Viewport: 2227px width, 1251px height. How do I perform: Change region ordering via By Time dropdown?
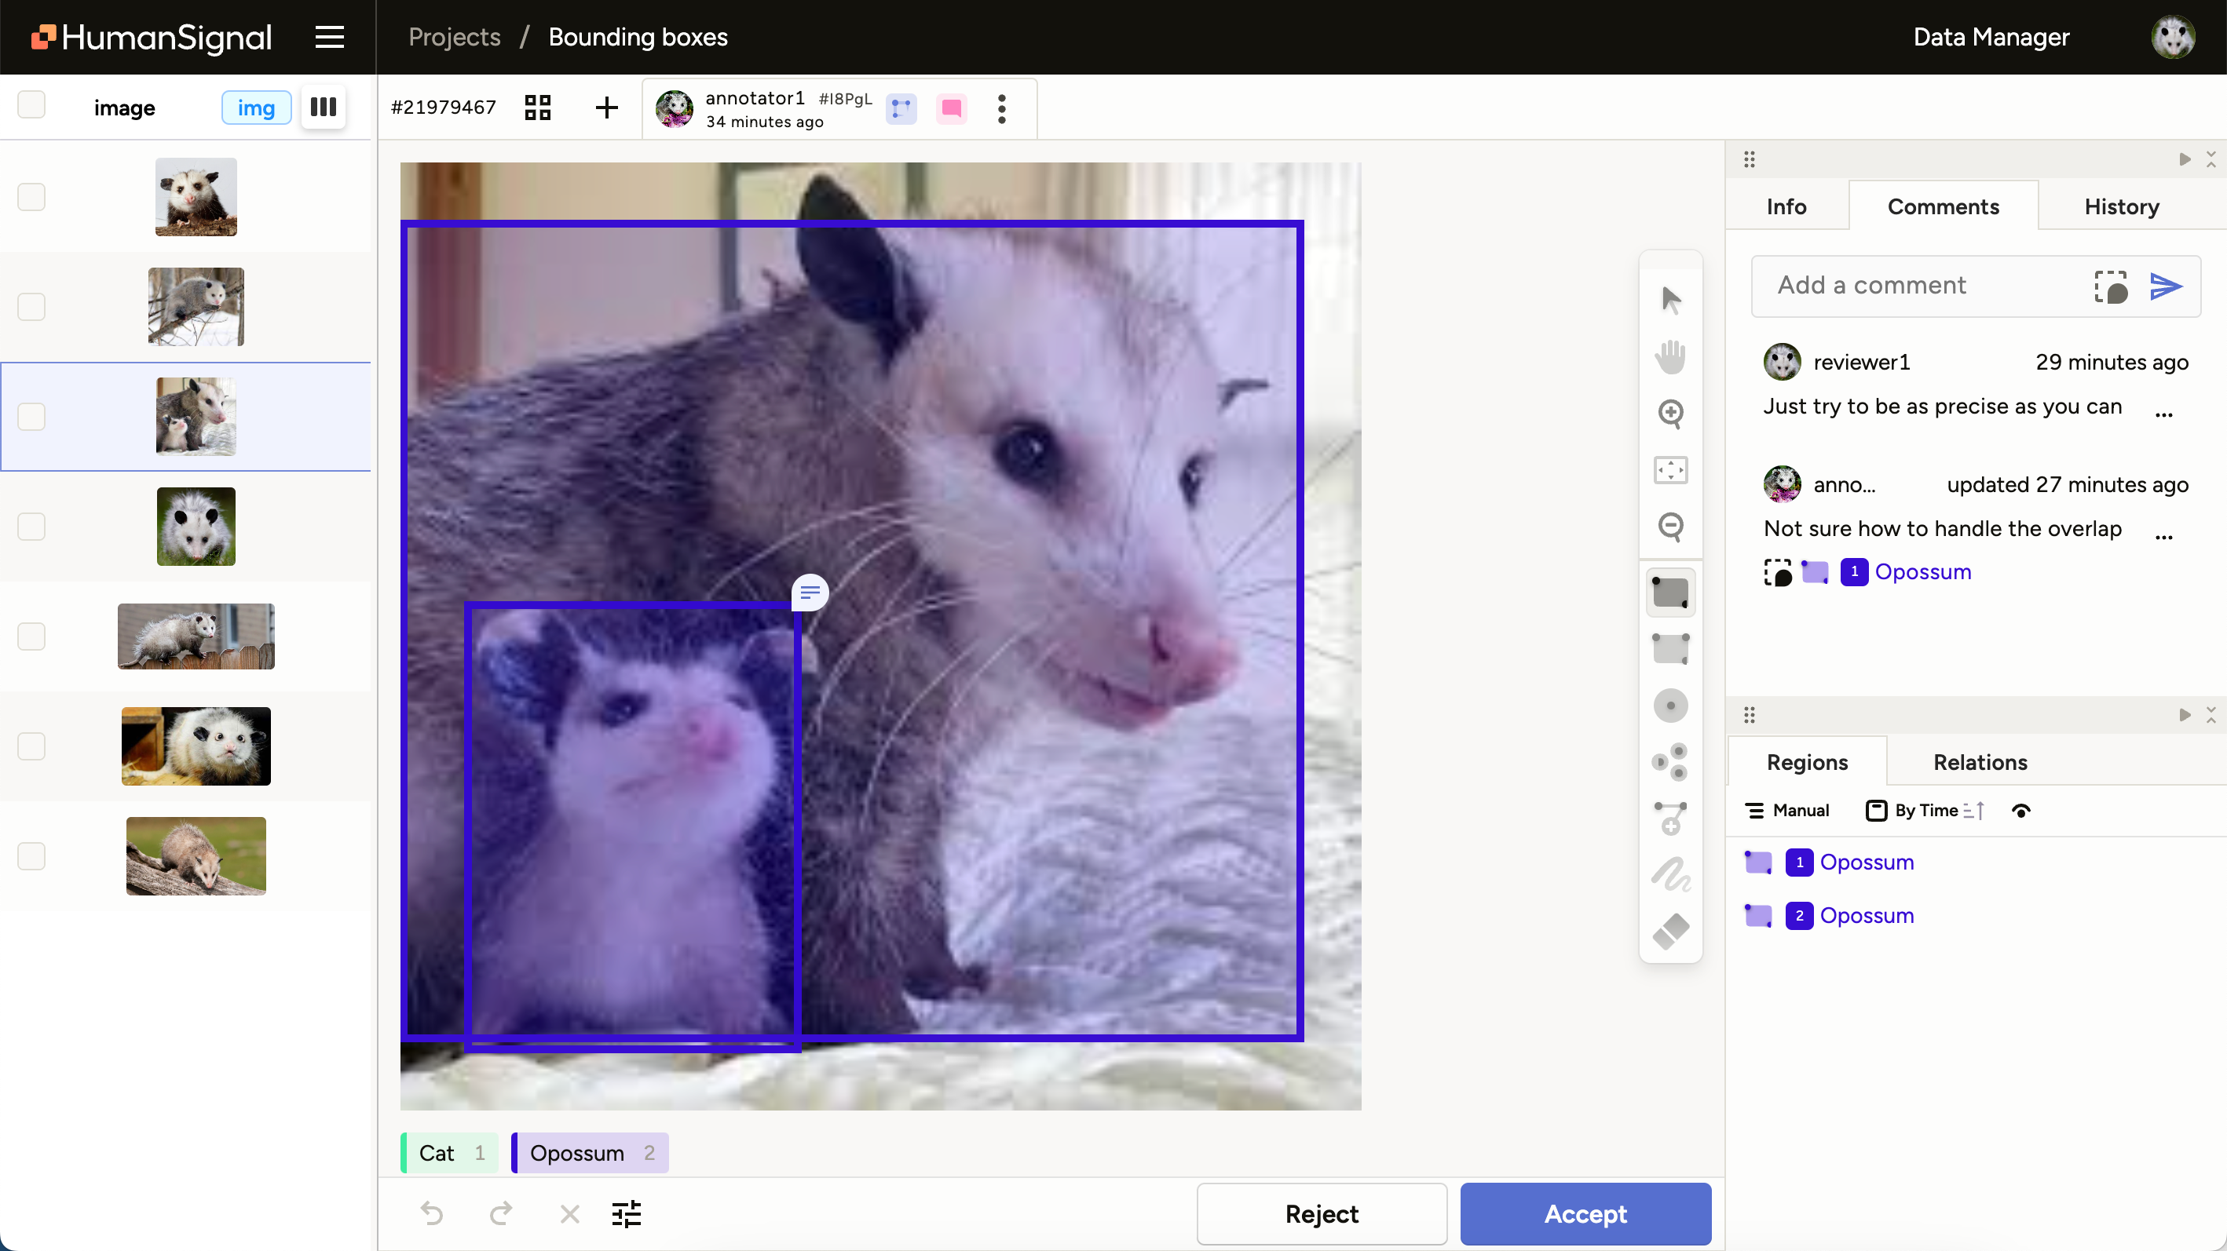tap(1922, 811)
